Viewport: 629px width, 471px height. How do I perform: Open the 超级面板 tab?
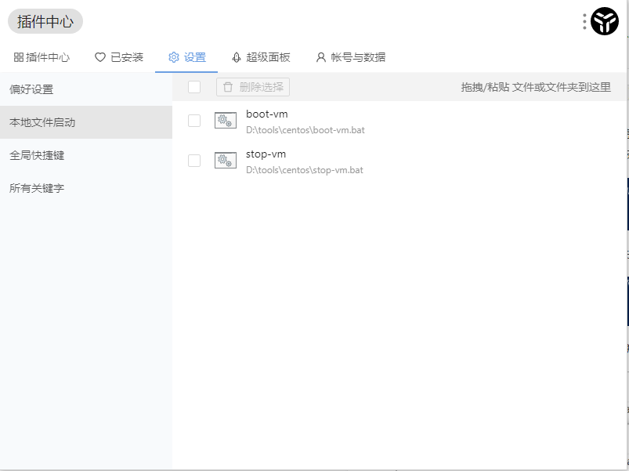tap(261, 57)
